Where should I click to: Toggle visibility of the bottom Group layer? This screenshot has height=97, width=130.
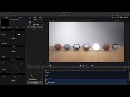click(28, 29)
